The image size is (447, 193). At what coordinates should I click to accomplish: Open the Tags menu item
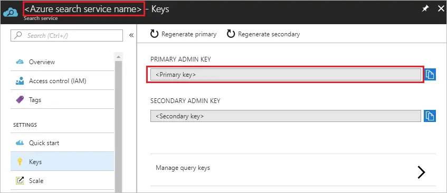(x=62, y=99)
